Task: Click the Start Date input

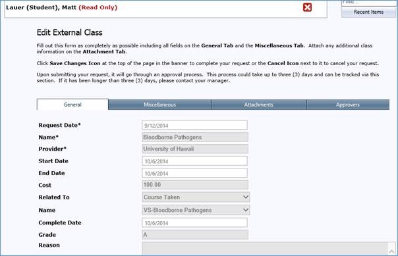Action: point(194,161)
